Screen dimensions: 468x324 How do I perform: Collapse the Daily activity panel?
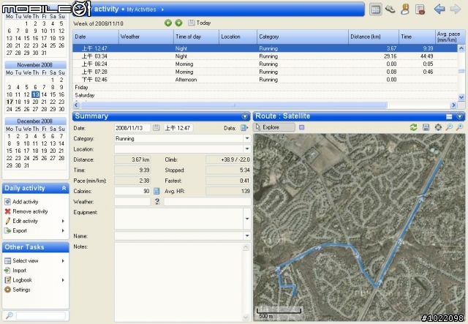64,188
